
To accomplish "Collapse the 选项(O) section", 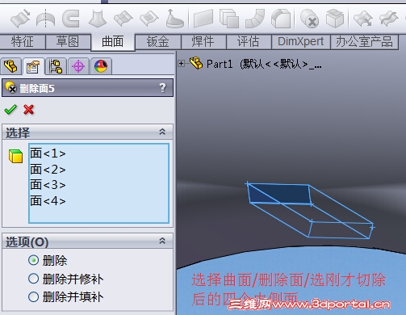I will click(162, 241).
